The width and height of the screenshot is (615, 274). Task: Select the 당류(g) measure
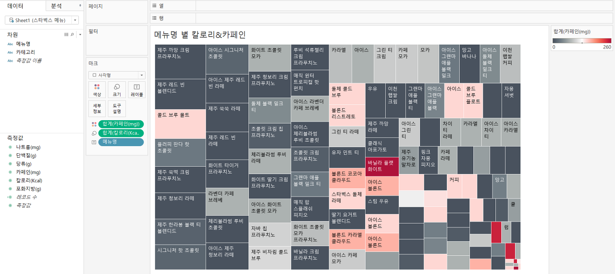coord(25,163)
